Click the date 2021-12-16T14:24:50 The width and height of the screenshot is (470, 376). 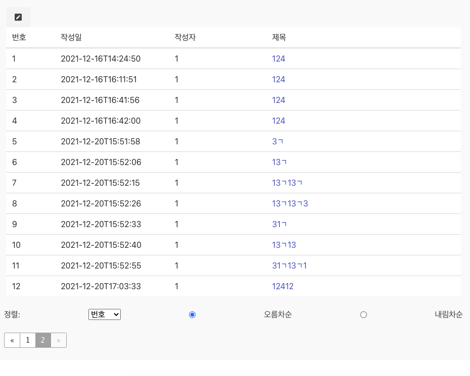tap(101, 59)
